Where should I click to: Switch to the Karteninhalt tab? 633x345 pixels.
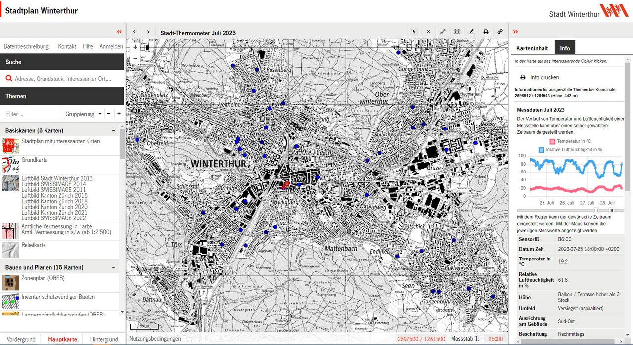pos(532,48)
